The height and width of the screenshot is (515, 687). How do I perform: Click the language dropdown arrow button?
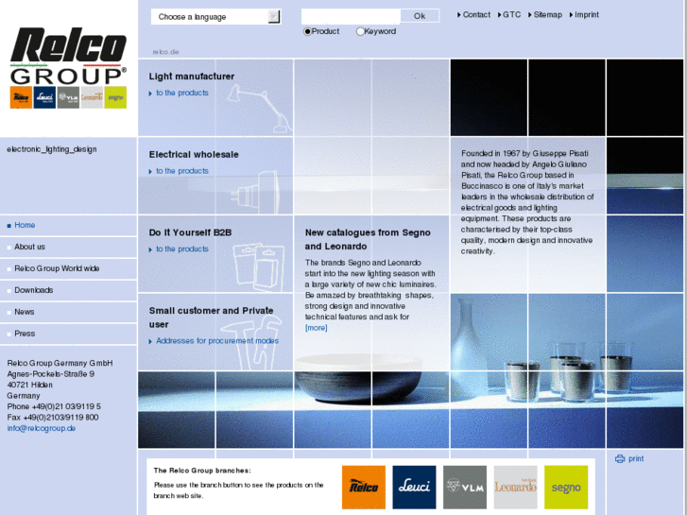[x=274, y=17]
